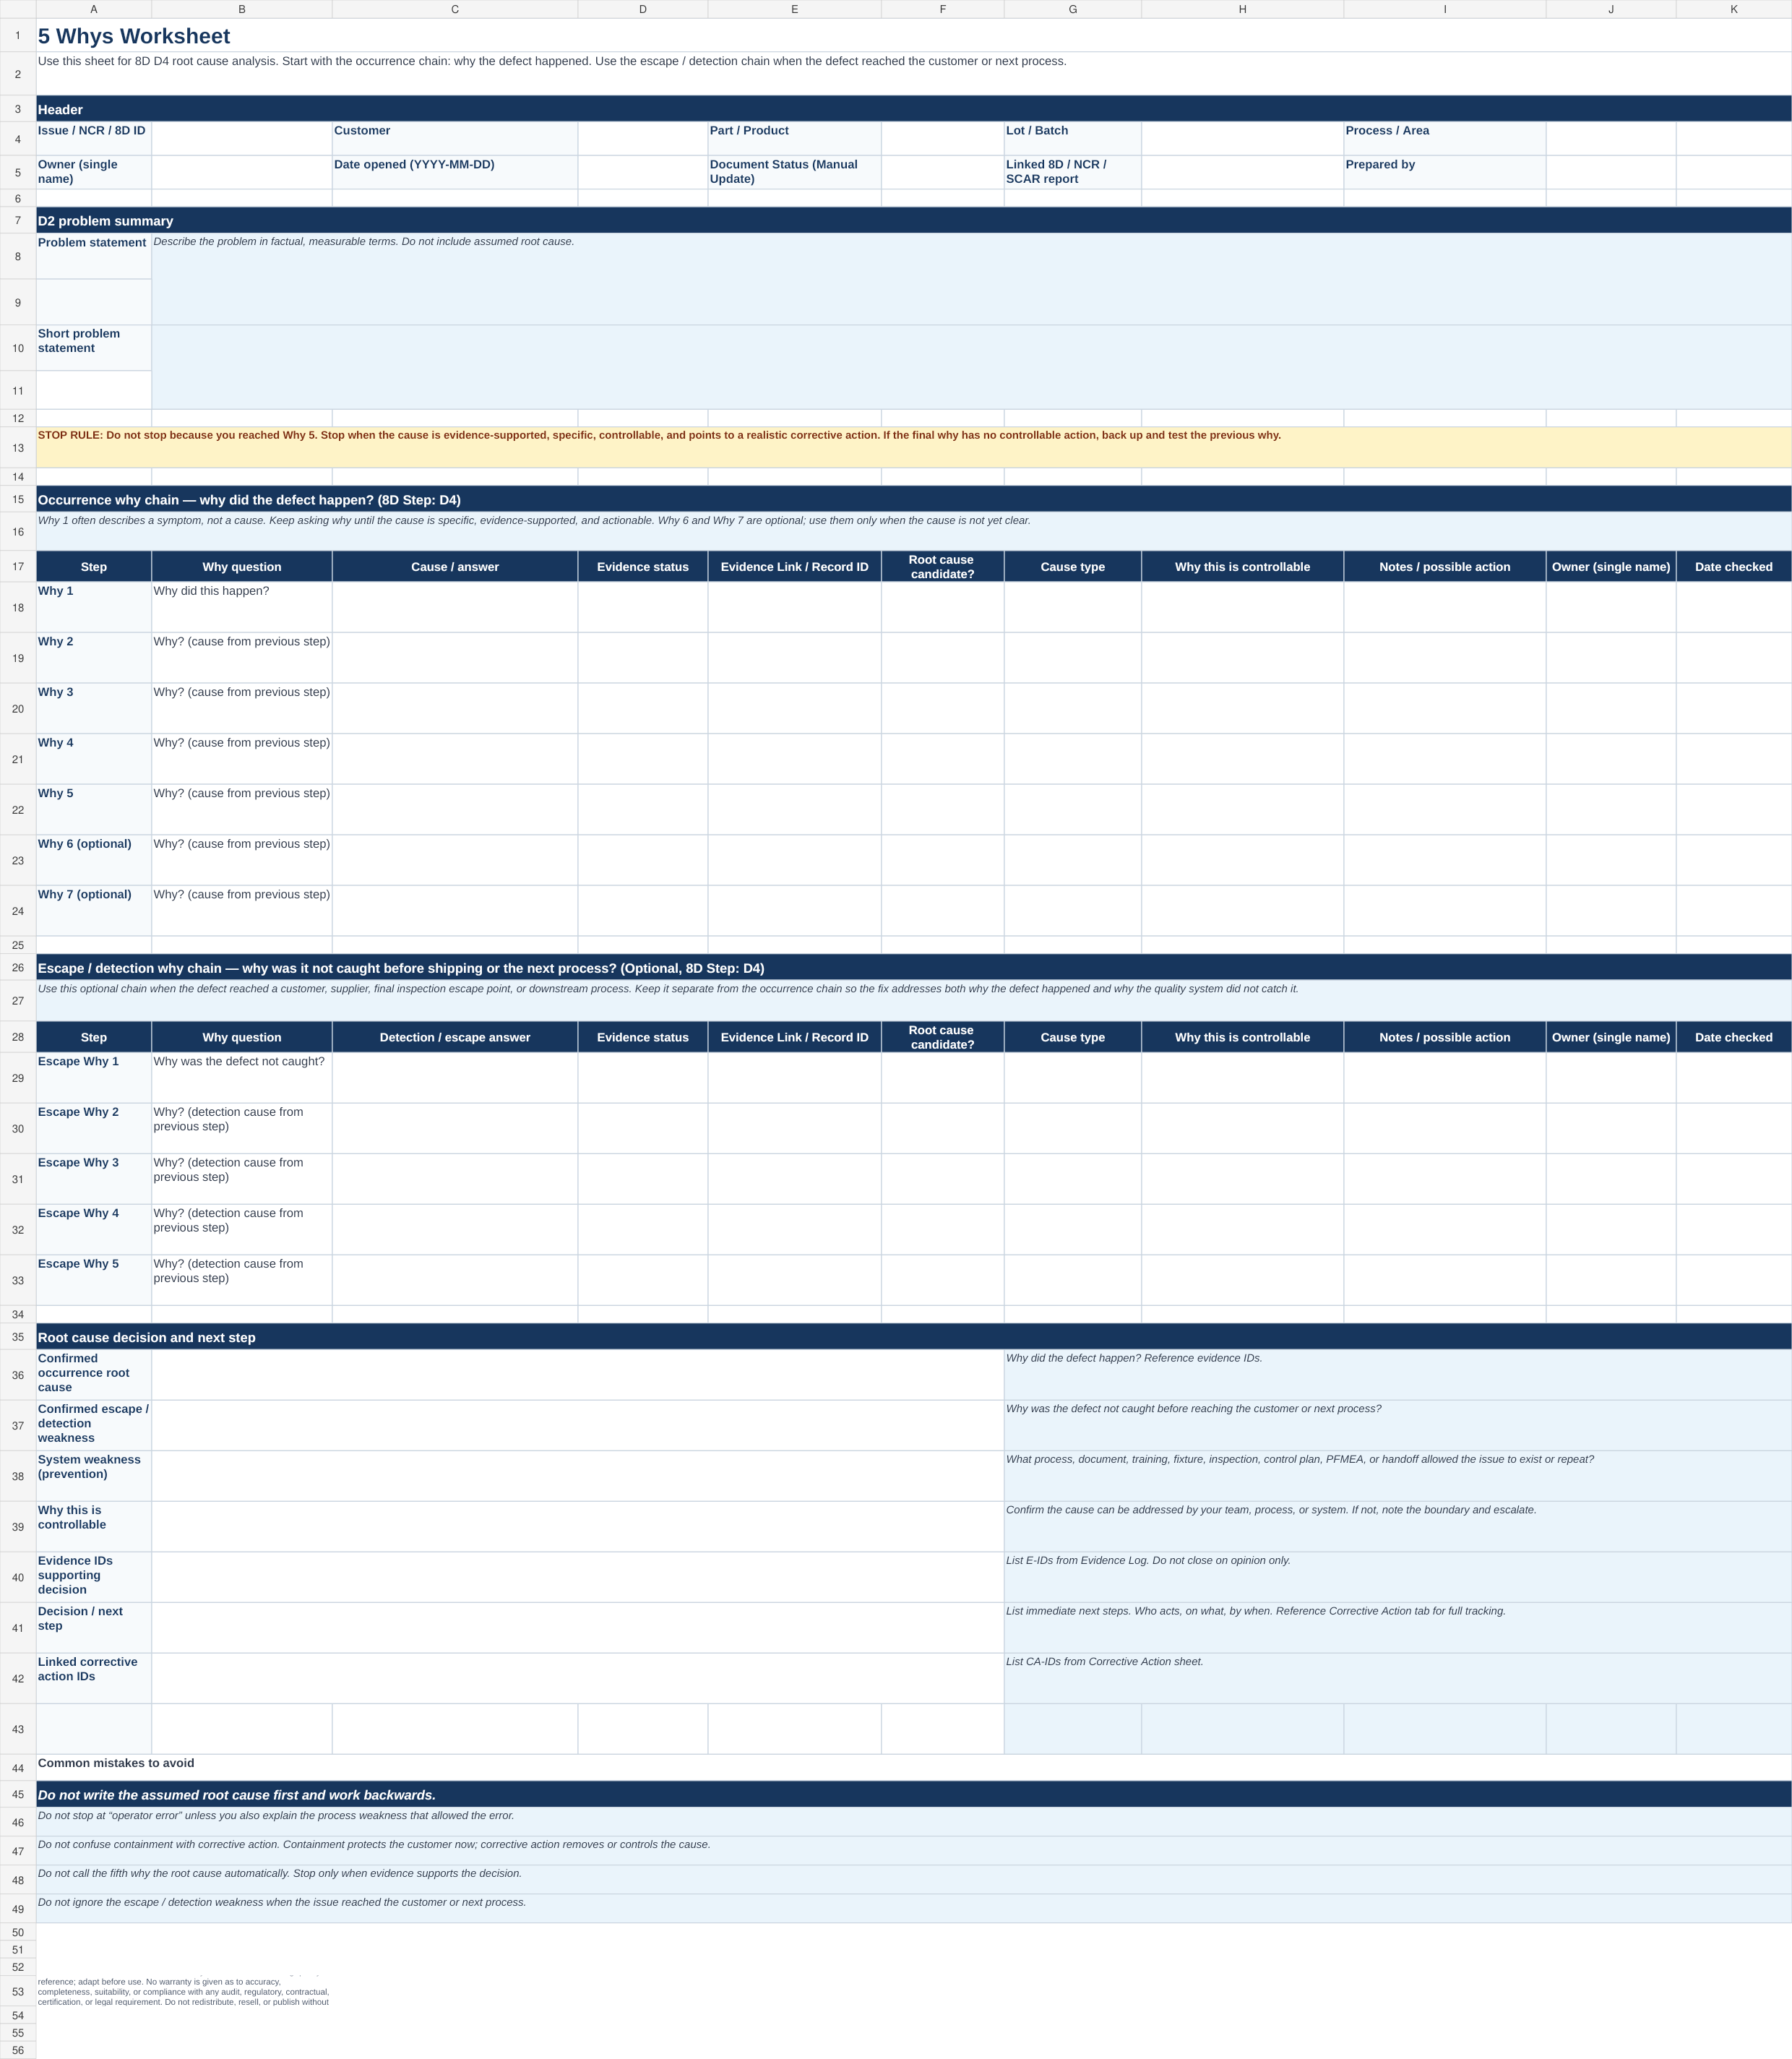Screen dimensions: 1792x2059
Task: Click "Confirmed occurrence root cause" label
Action: click(x=94, y=1374)
